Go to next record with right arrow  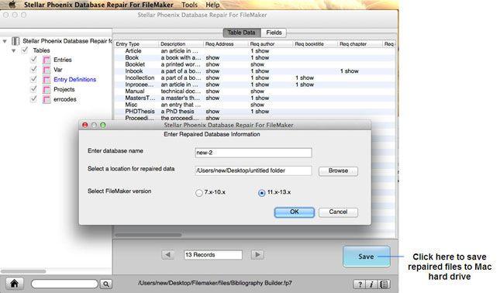pos(257,254)
